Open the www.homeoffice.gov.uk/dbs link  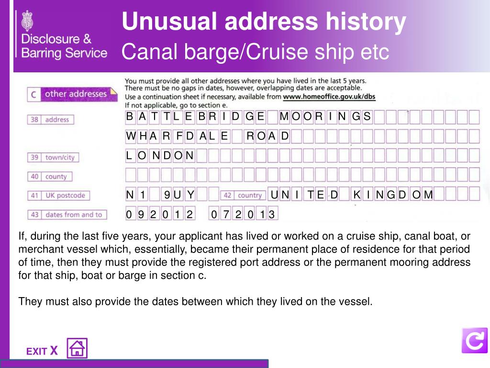click(x=329, y=96)
